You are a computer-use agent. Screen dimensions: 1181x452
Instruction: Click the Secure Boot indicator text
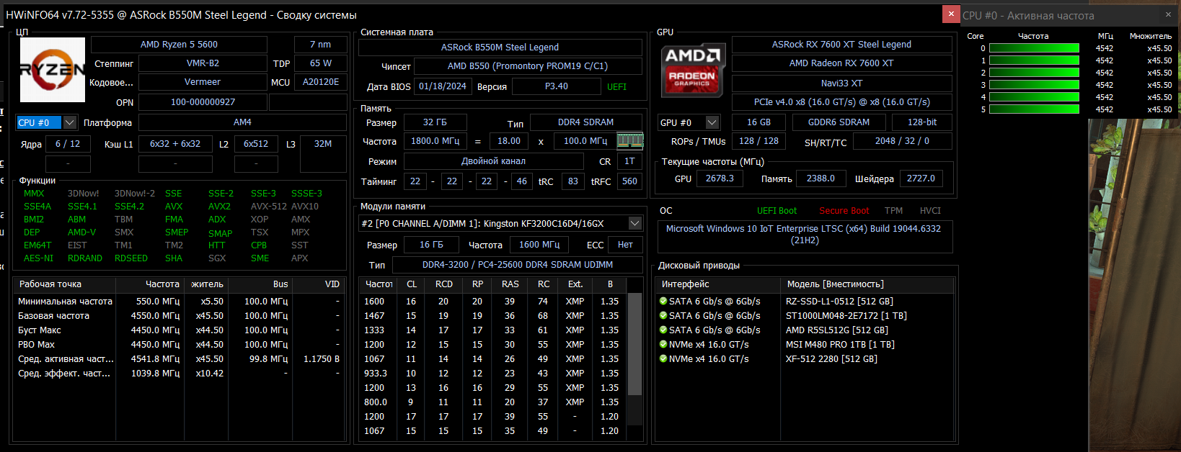tap(844, 211)
